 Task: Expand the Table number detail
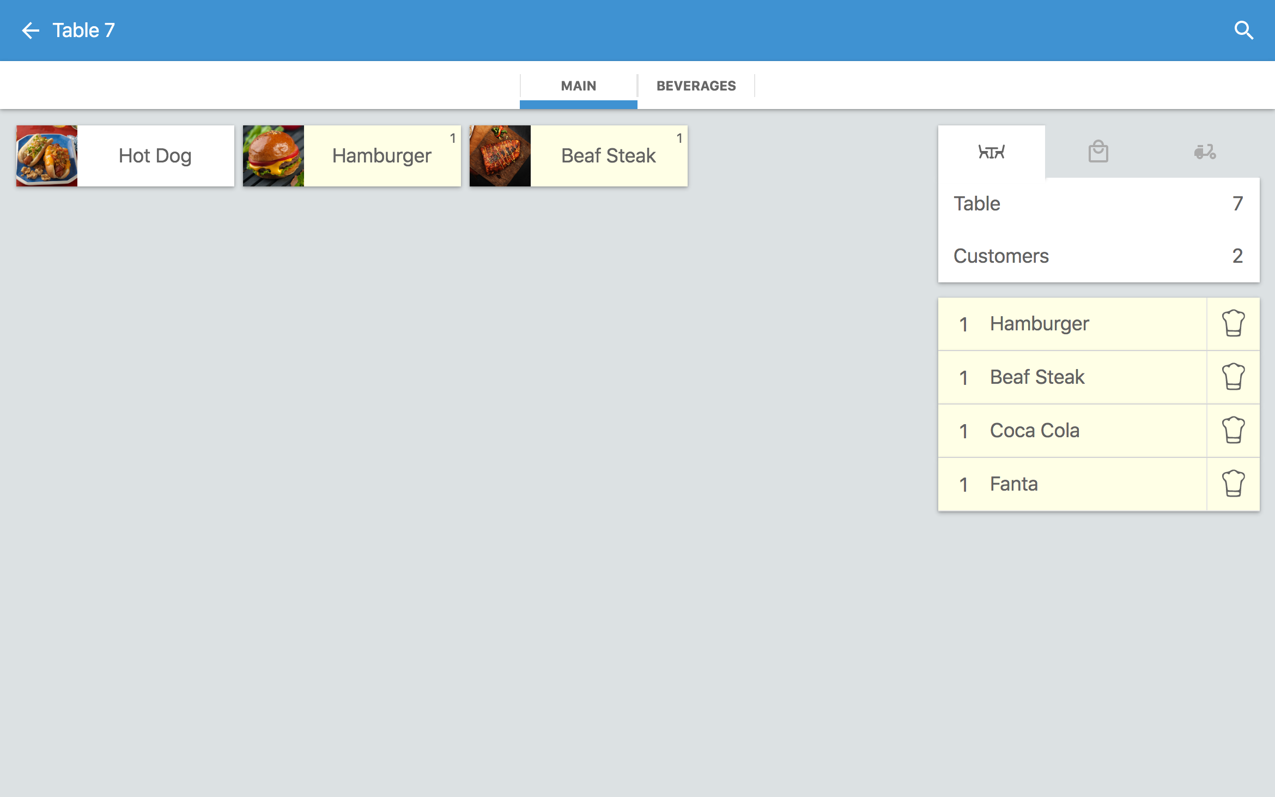click(1099, 204)
